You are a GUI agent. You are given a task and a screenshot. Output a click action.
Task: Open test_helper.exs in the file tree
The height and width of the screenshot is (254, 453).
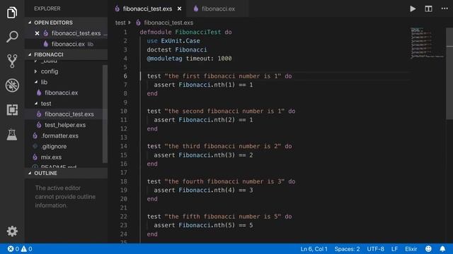coord(65,125)
